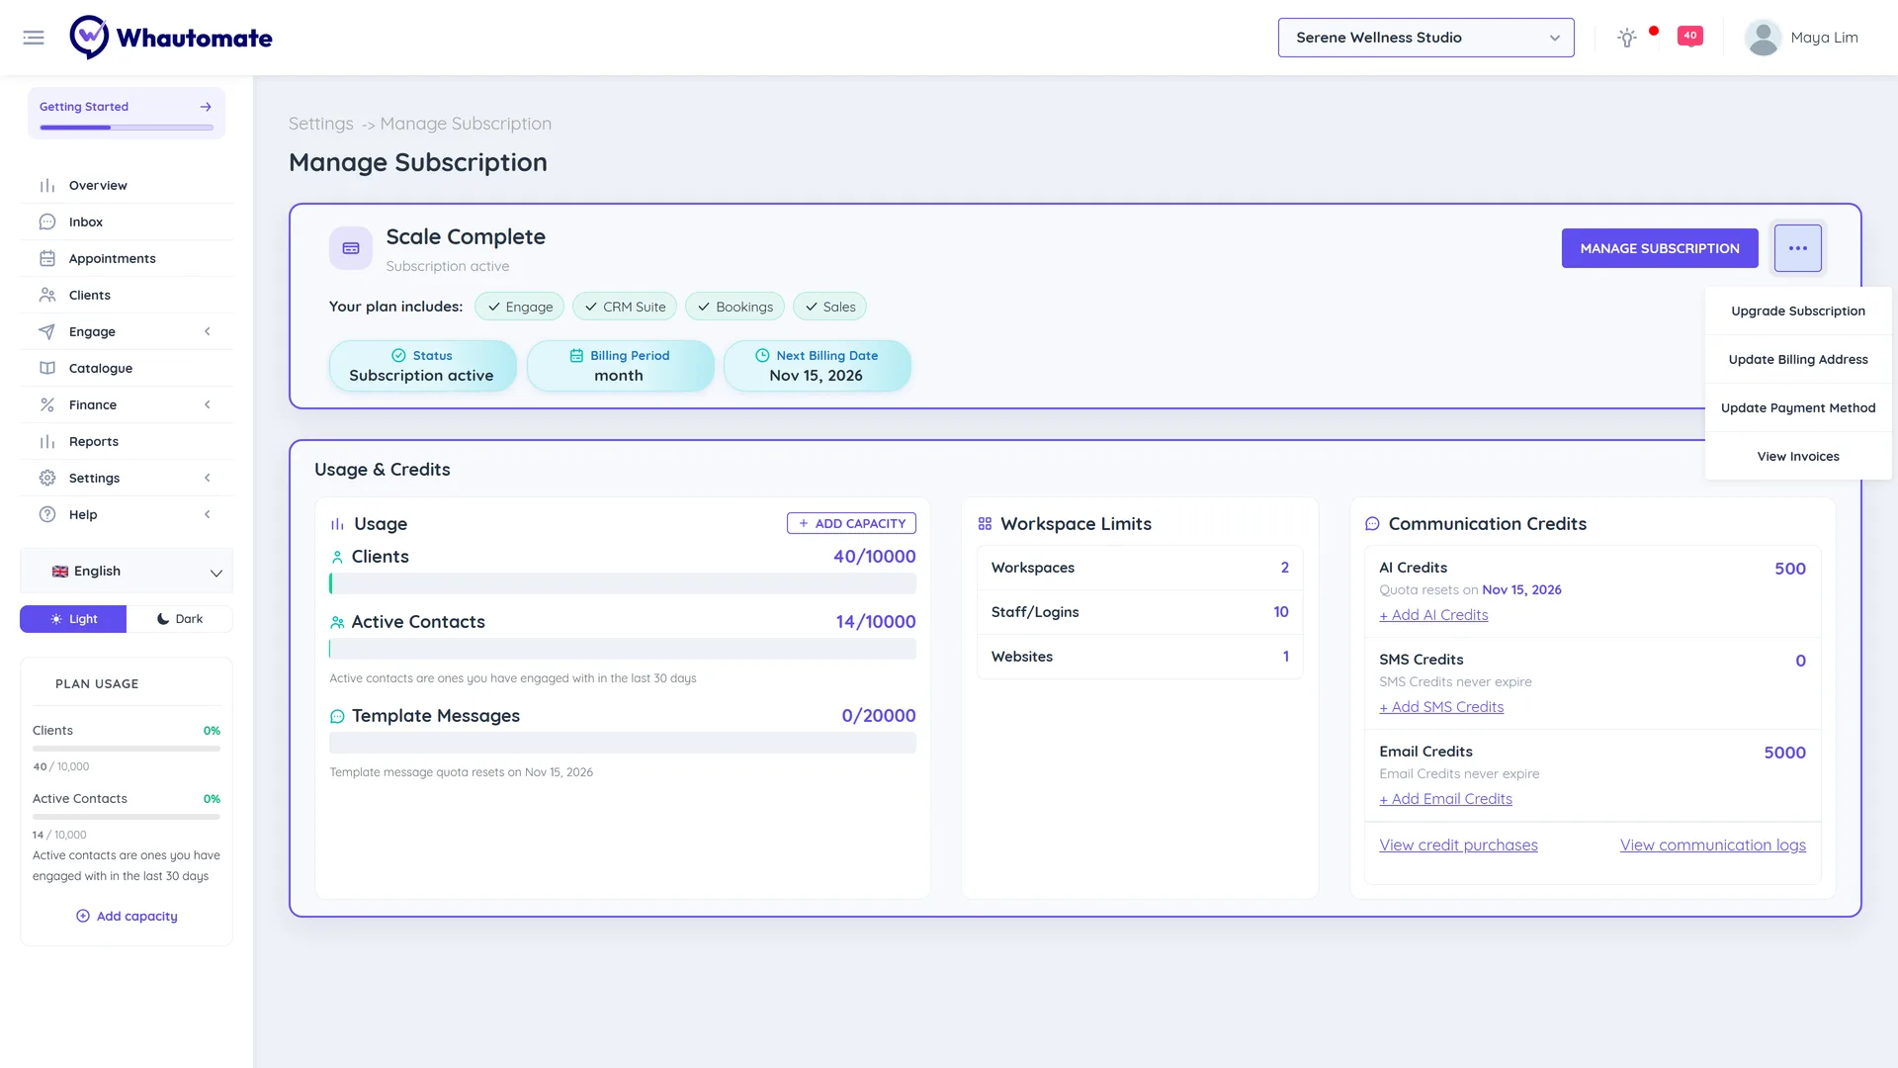The height and width of the screenshot is (1068, 1898).
Task: Select Update Payment Method menu item
Action: point(1798,408)
